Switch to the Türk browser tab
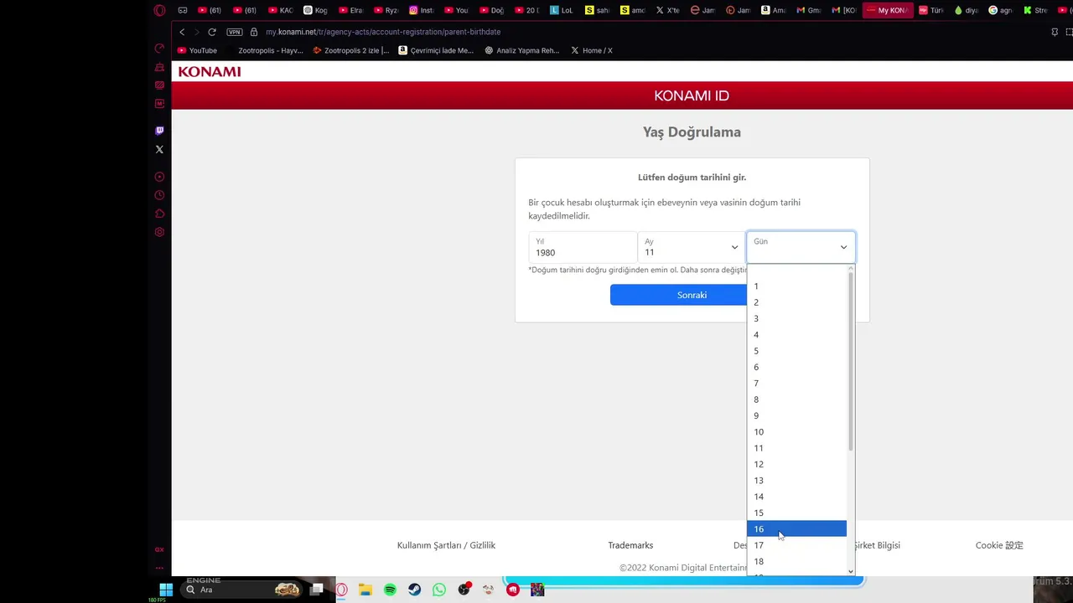The width and height of the screenshot is (1073, 603). (930, 10)
